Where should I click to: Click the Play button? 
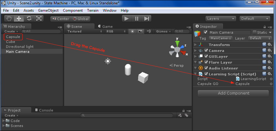tap(127, 19)
